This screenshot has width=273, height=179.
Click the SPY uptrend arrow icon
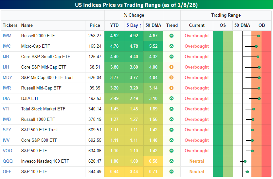(171, 130)
